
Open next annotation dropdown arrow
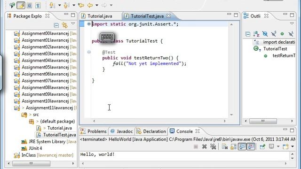click(x=60, y=5)
